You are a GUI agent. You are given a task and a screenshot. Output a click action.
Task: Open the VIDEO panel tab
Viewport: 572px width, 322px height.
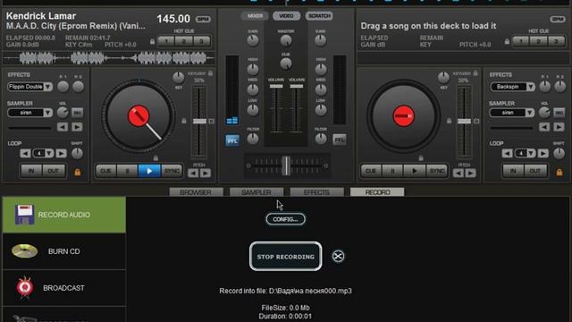(x=286, y=16)
